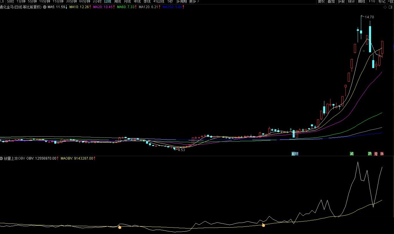Select the 2小时 period tab
394x234 pixels.
[97, 1]
